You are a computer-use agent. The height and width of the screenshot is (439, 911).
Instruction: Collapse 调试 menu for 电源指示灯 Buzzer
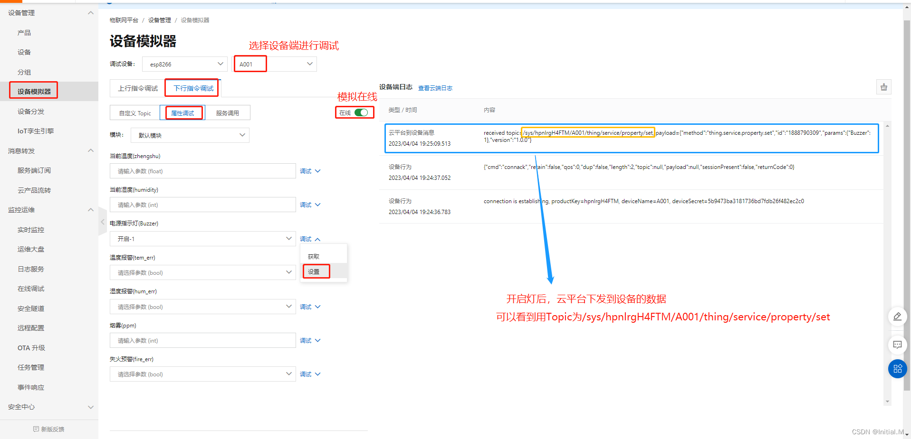pos(310,239)
